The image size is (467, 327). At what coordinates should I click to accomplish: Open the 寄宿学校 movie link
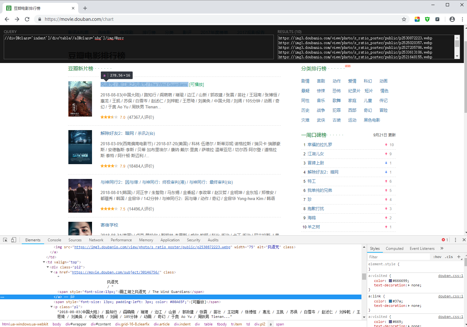(x=109, y=225)
